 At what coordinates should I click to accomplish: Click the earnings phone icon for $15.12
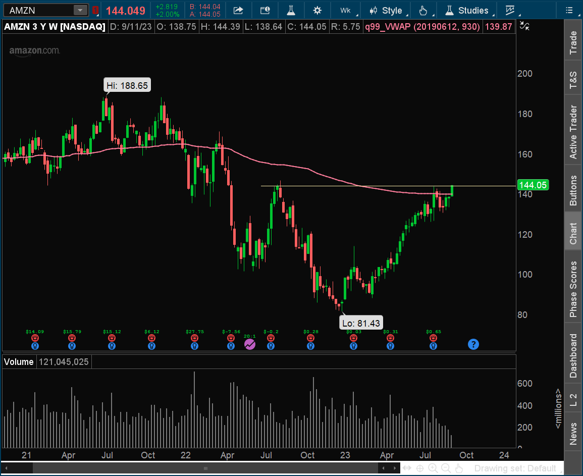[112, 338]
